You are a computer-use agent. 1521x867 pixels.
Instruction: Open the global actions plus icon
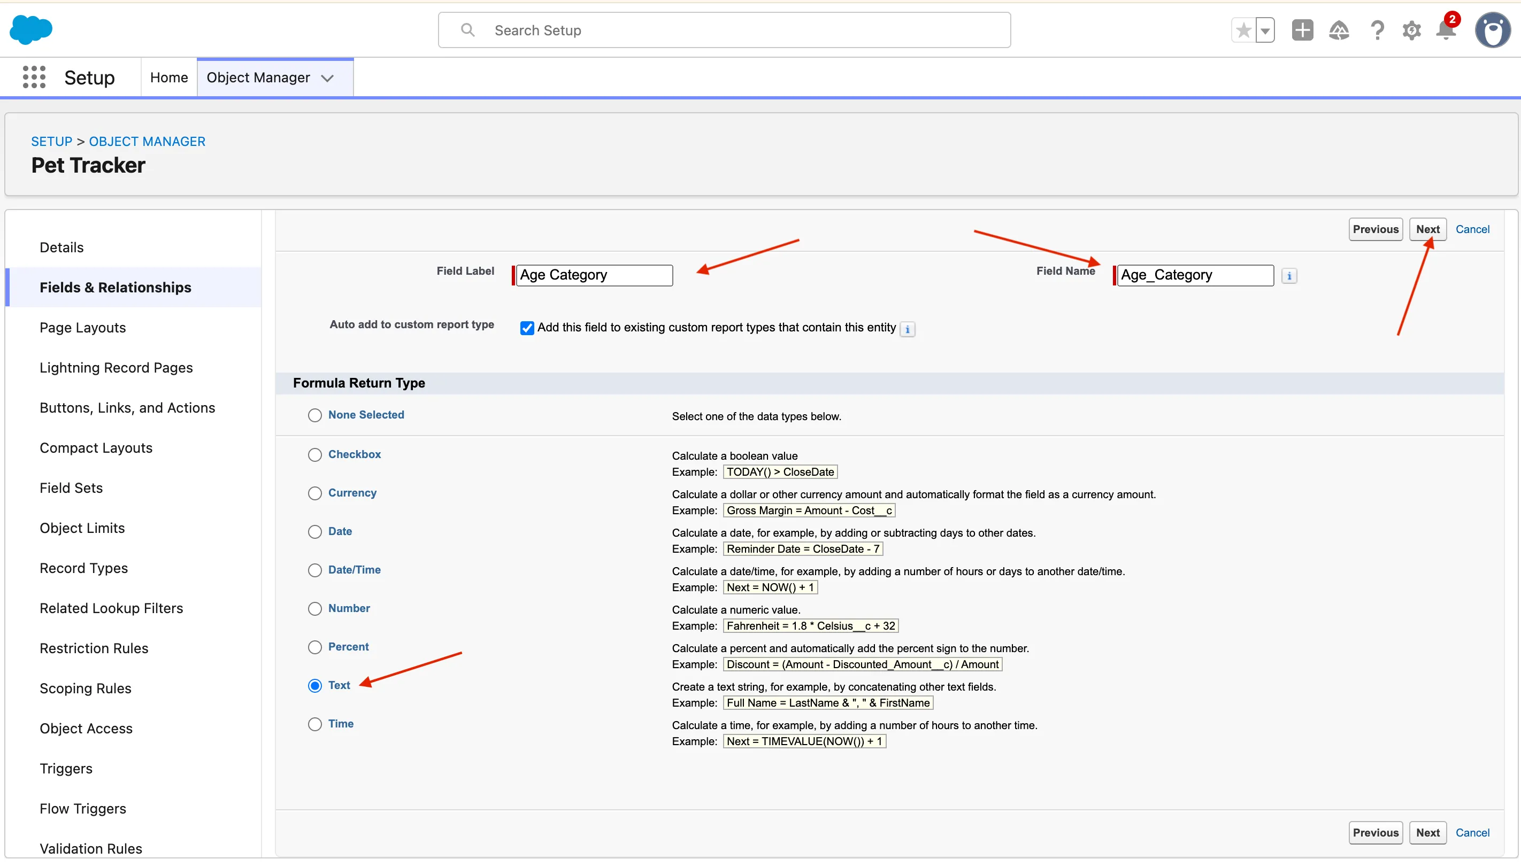click(x=1302, y=30)
